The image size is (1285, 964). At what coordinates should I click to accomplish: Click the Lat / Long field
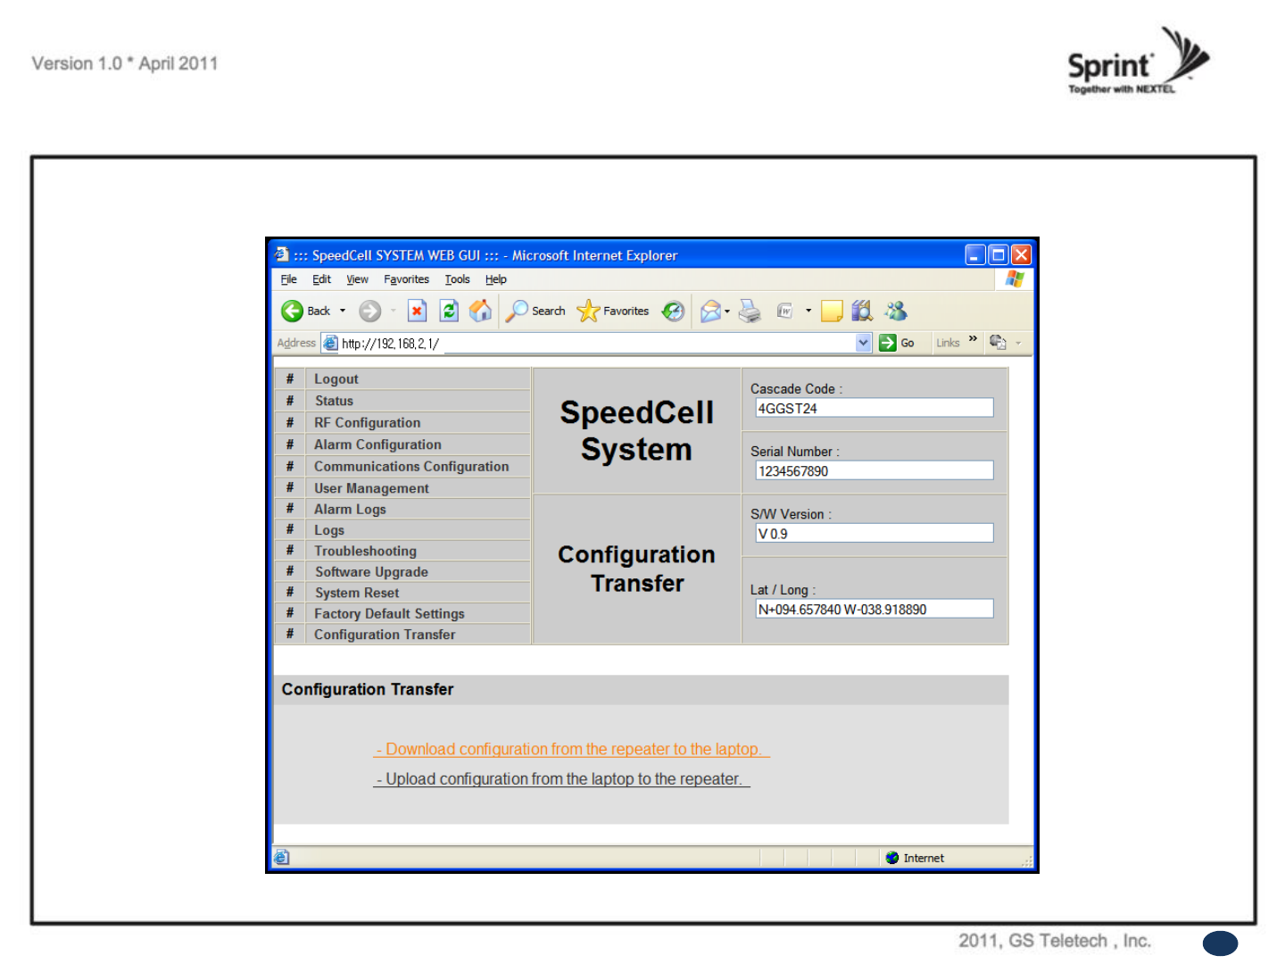point(874,609)
